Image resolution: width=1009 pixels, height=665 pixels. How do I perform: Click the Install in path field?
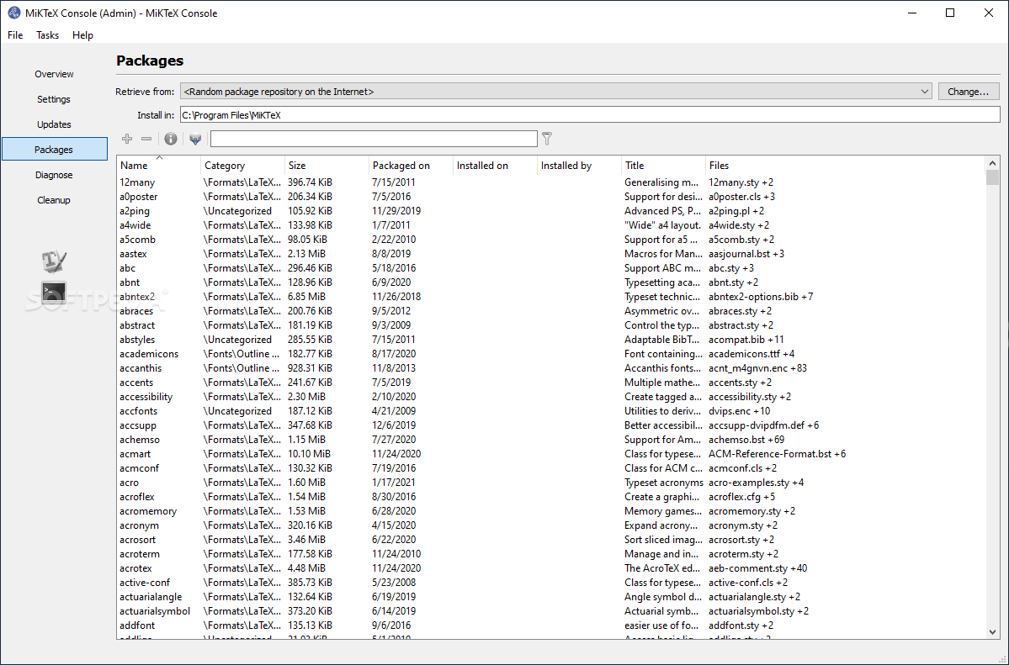590,115
